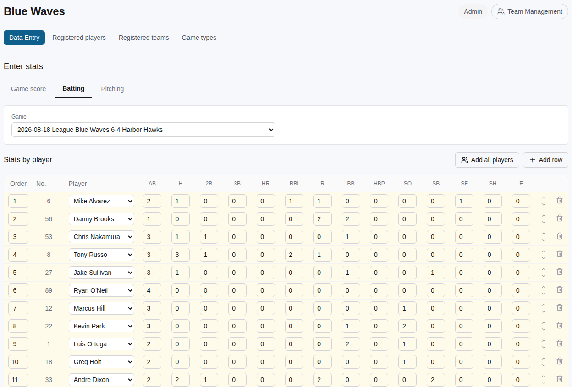The height and width of the screenshot is (387, 572).
Task: Open the Tony Russo player dropdown
Action: pyautogui.click(x=102, y=255)
